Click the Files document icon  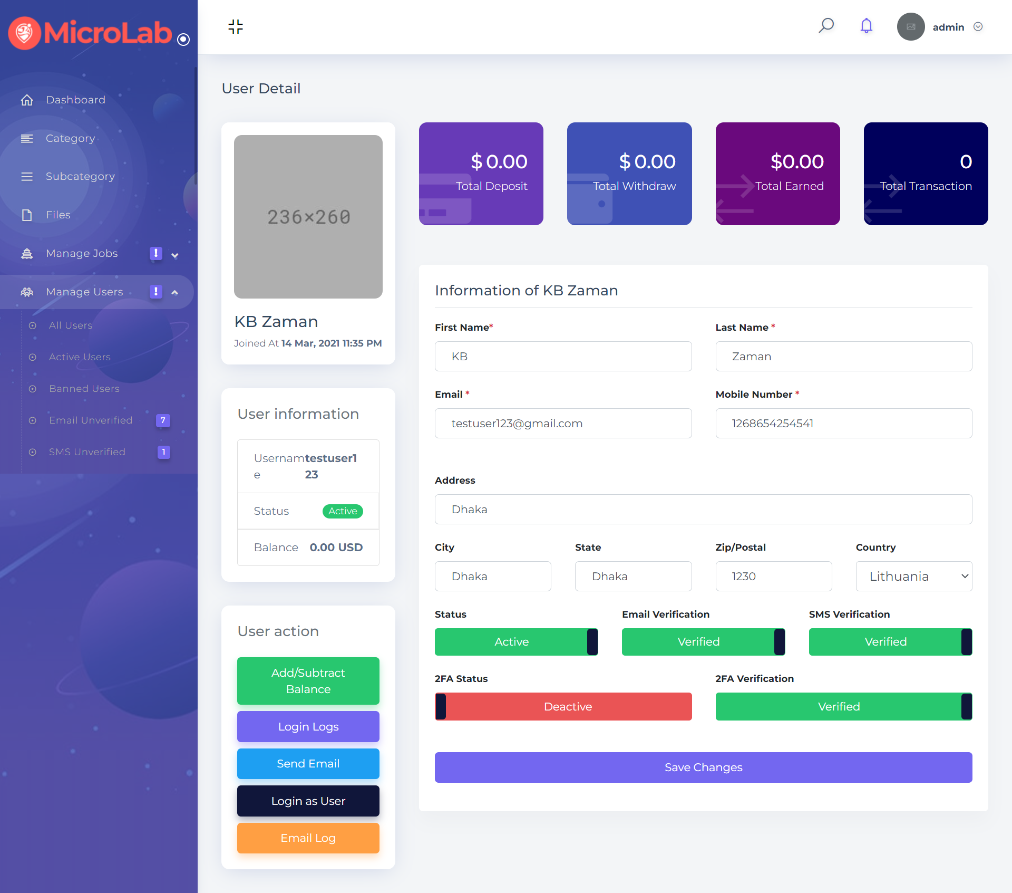(27, 215)
